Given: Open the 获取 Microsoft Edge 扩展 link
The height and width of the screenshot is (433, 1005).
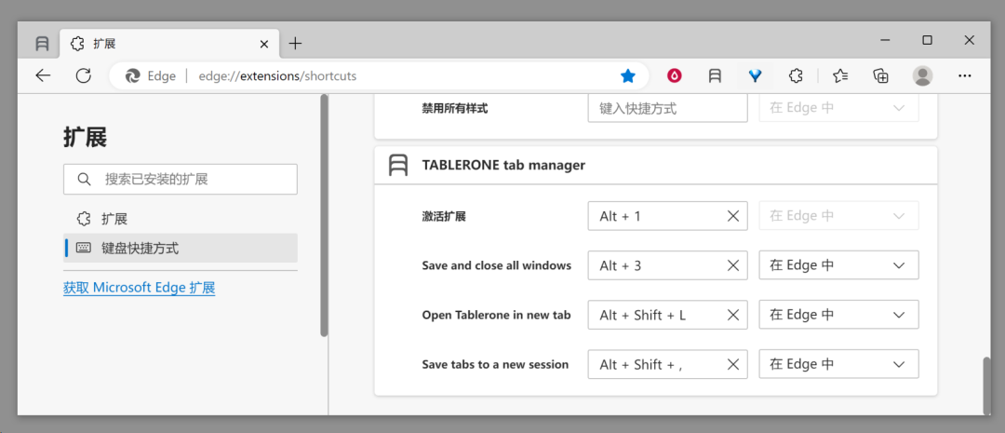Looking at the screenshot, I should pyautogui.click(x=139, y=288).
